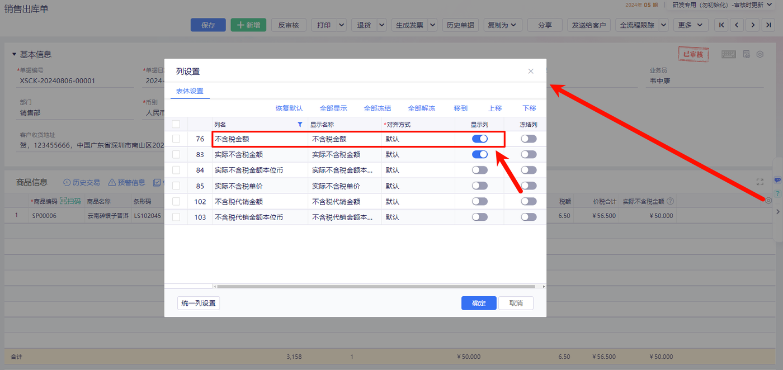
Task: Click the dialog horizontal scrollbar
Action: pyautogui.click(x=376, y=287)
